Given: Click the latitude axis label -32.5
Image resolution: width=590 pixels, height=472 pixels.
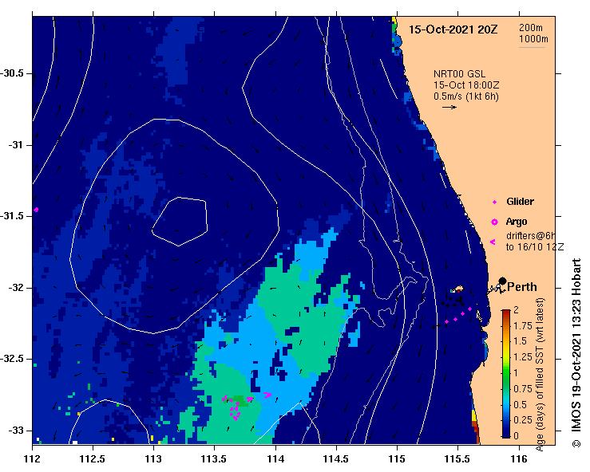Looking at the screenshot, I should point(12,359).
